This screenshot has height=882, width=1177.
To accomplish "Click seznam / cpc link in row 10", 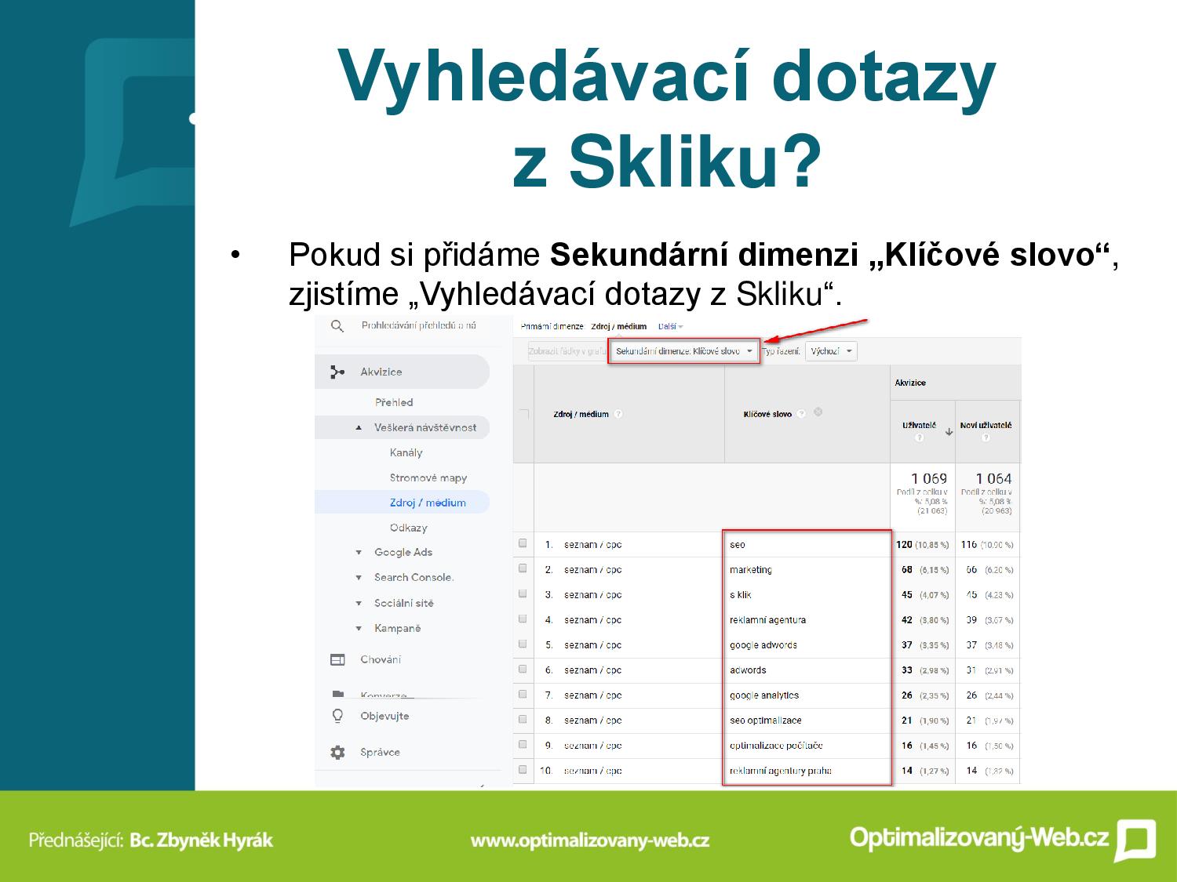I will click(592, 770).
